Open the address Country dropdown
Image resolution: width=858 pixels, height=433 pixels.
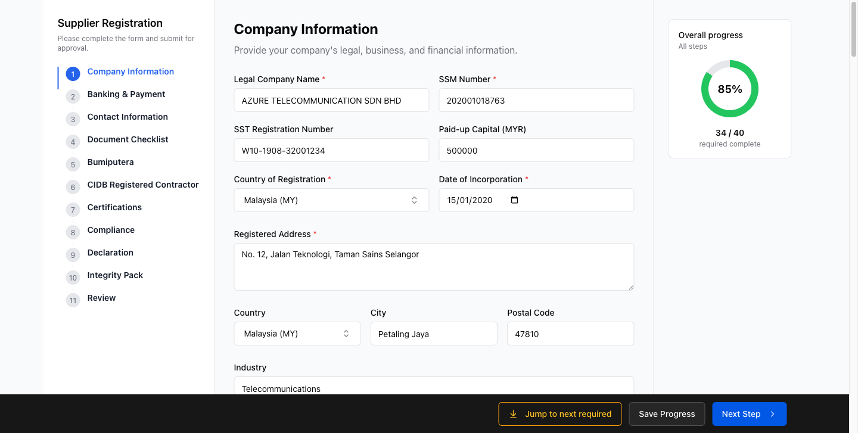(x=297, y=334)
